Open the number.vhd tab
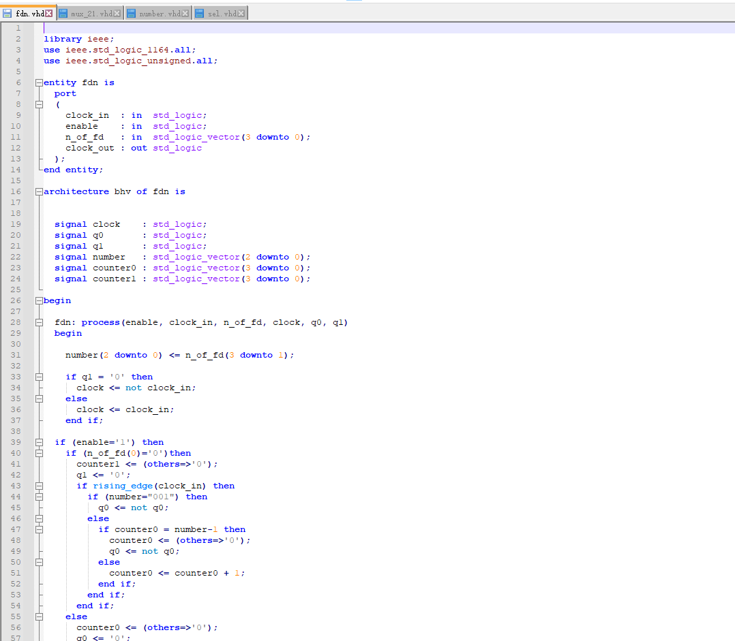Image resolution: width=735 pixels, height=641 pixels. pos(158,14)
